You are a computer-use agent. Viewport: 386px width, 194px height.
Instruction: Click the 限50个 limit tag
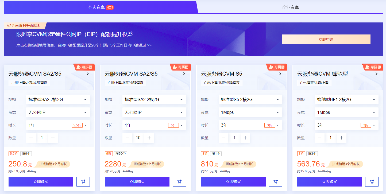point(121,154)
